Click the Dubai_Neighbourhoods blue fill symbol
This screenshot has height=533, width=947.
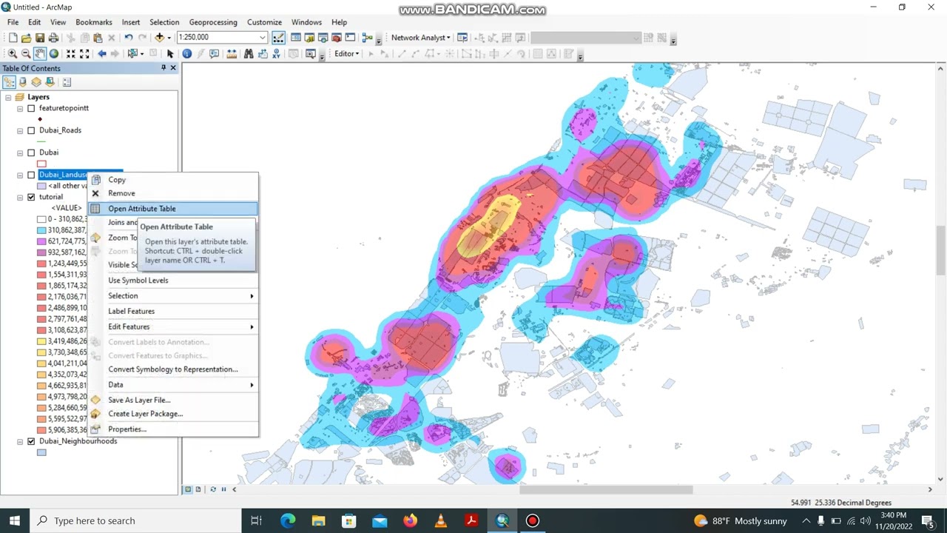coord(41,452)
